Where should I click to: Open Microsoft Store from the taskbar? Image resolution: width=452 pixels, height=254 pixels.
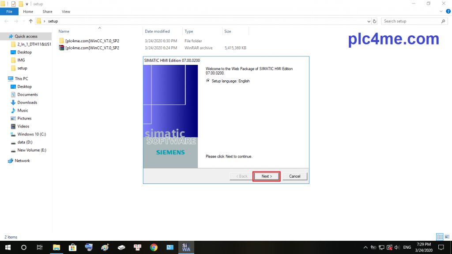point(72,247)
